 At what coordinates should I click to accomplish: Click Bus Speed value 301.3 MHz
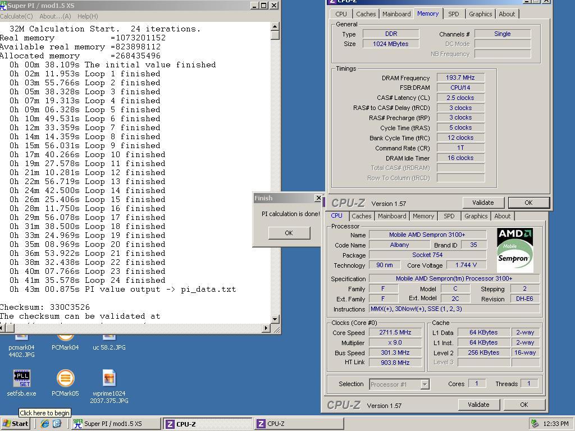point(395,352)
